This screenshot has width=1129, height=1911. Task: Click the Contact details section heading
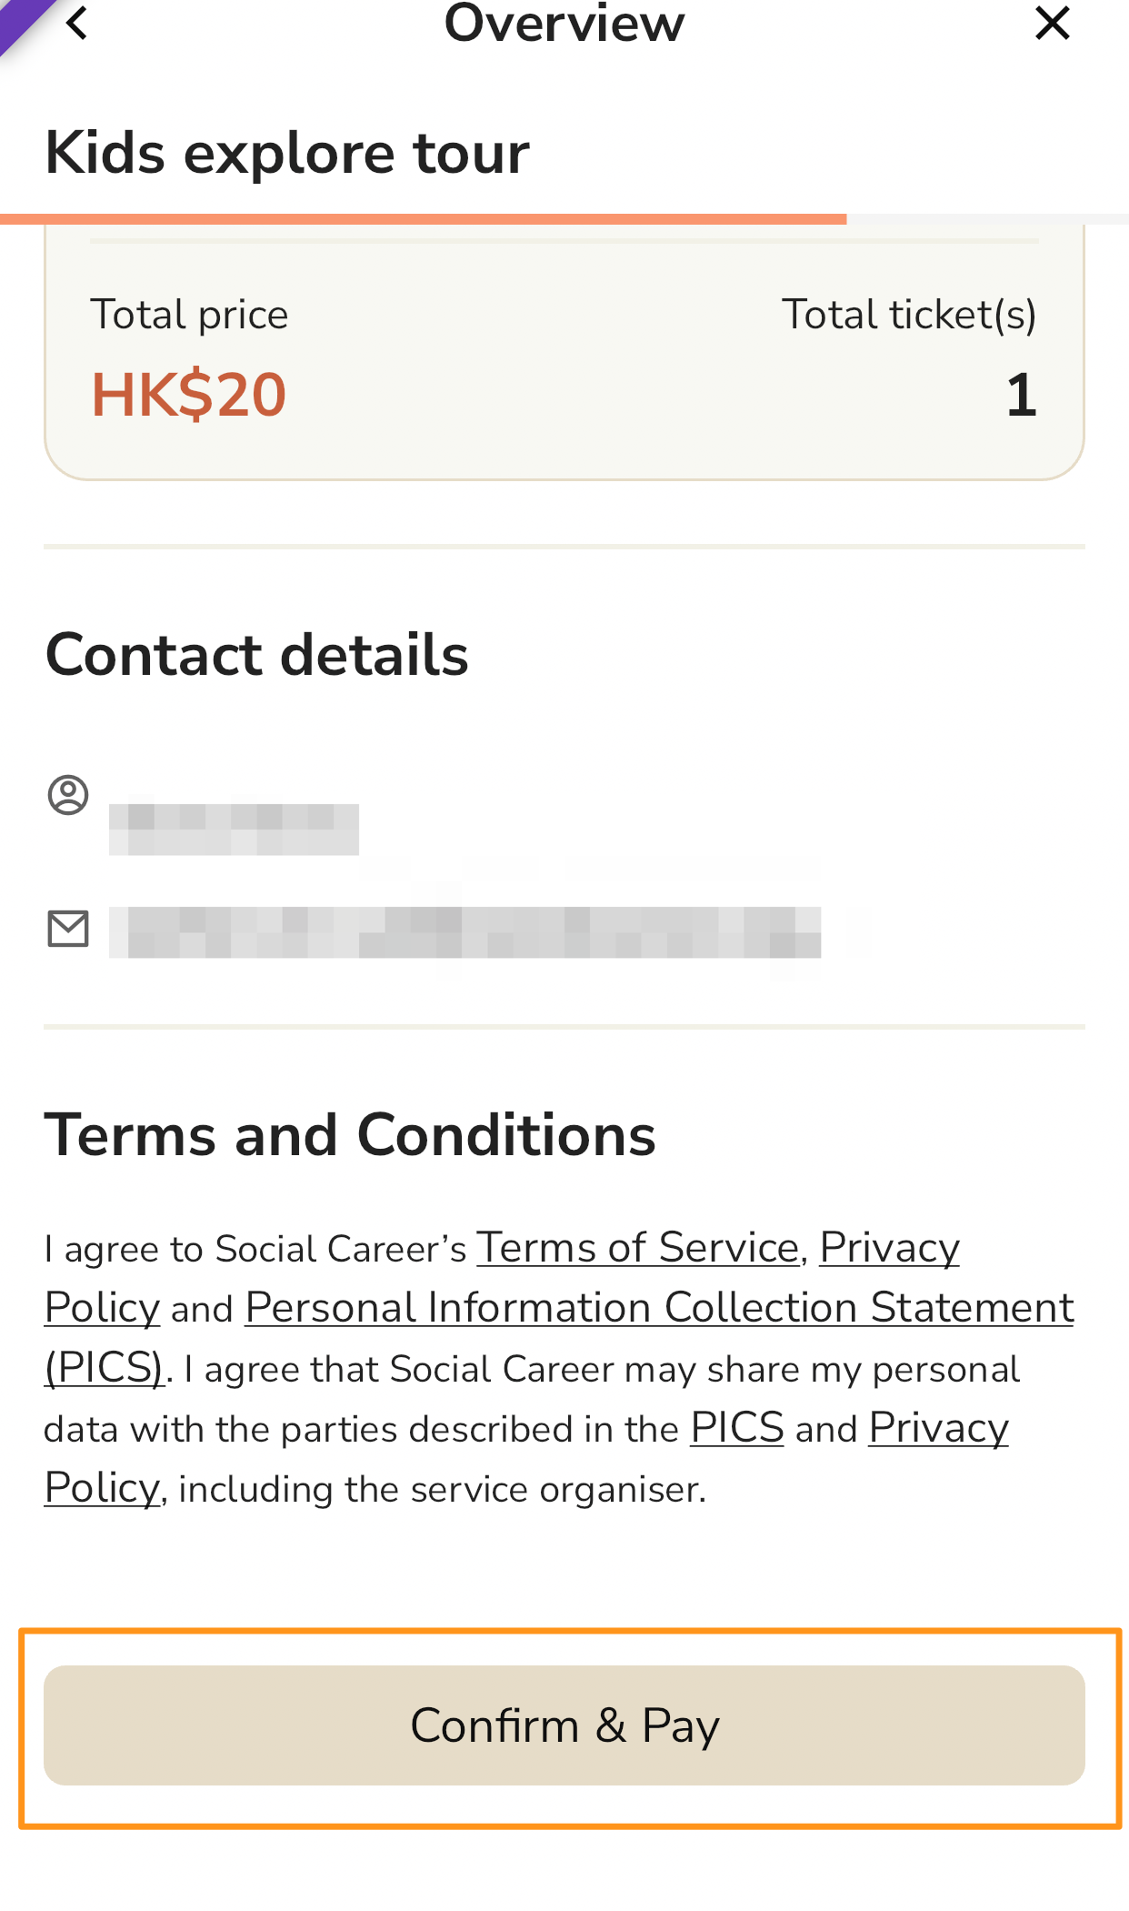click(257, 655)
